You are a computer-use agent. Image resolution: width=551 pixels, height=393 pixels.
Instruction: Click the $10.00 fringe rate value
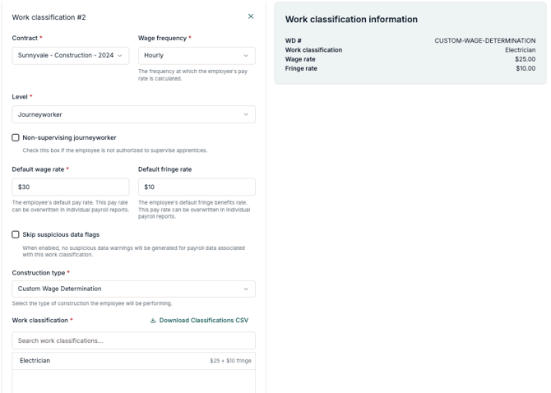click(525, 68)
